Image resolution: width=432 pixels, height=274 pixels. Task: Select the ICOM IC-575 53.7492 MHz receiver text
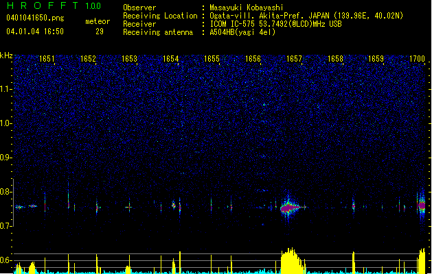pos(276,24)
